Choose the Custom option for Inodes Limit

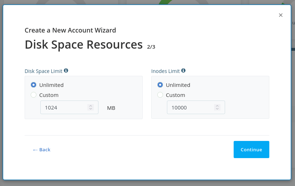click(x=160, y=95)
